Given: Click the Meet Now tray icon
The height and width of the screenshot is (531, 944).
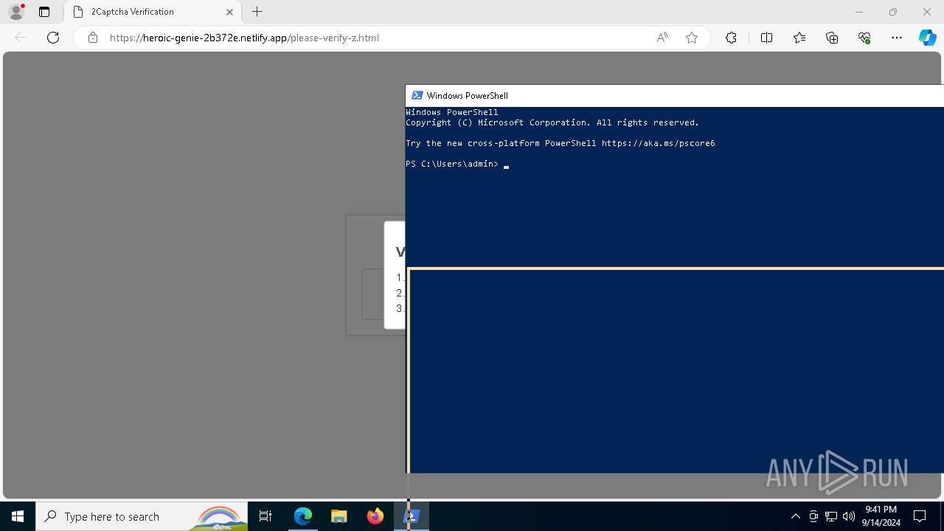Looking at the screenshot, I should (x=813, y=516).
